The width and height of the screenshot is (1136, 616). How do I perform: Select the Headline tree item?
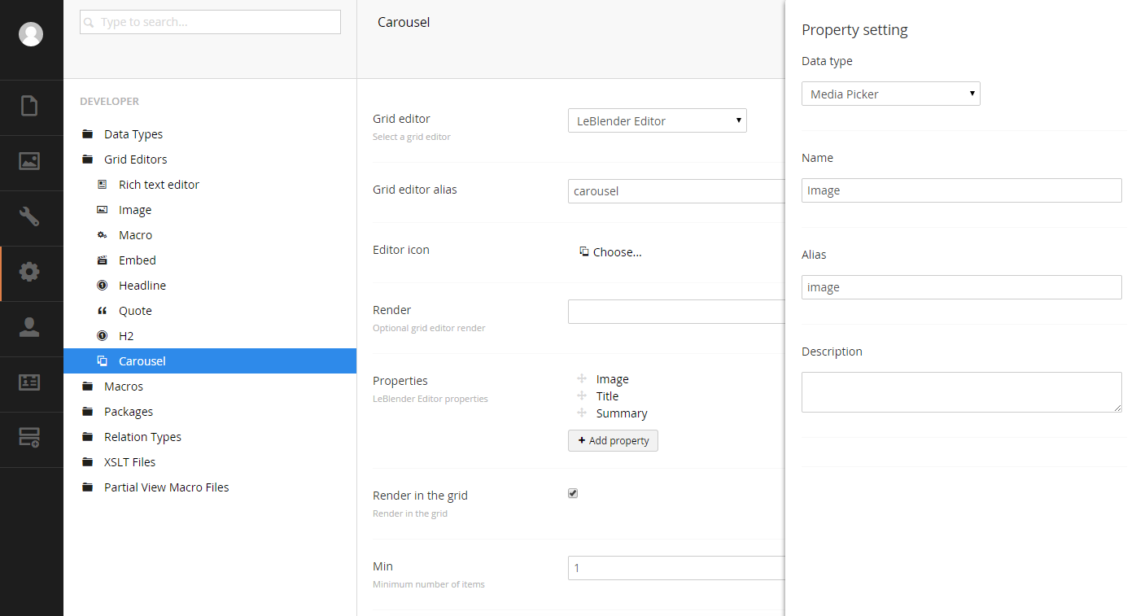[142, 286]
